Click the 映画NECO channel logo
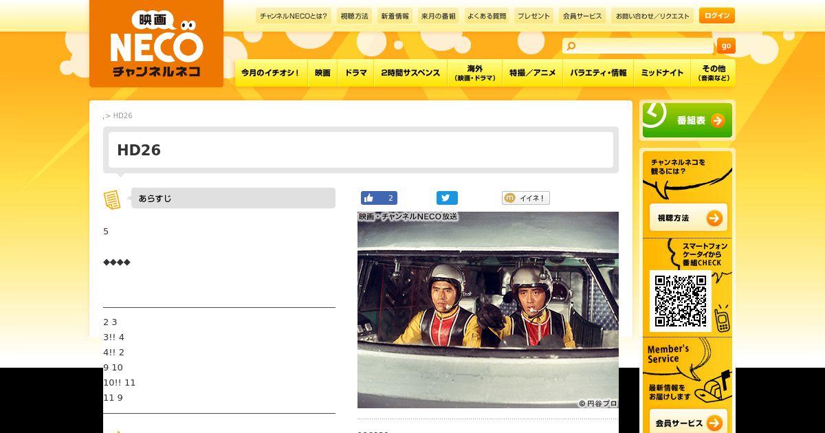The image size is (825, 433). [156, 43]
